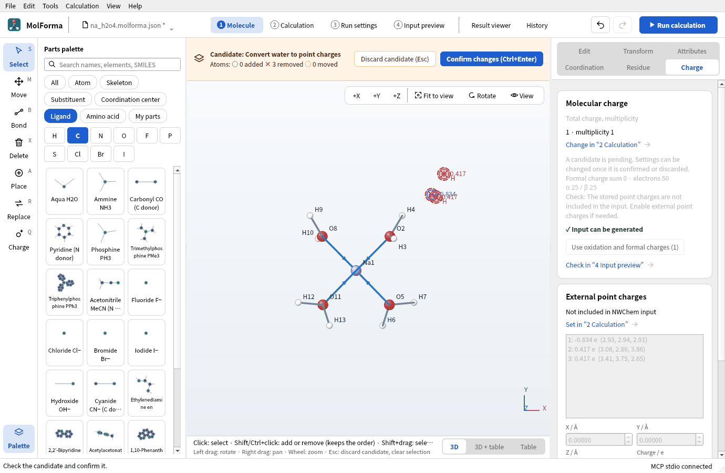This screenshot has width=725, height=473.
Task: Align view along +X axis
Action: point(356,96)
